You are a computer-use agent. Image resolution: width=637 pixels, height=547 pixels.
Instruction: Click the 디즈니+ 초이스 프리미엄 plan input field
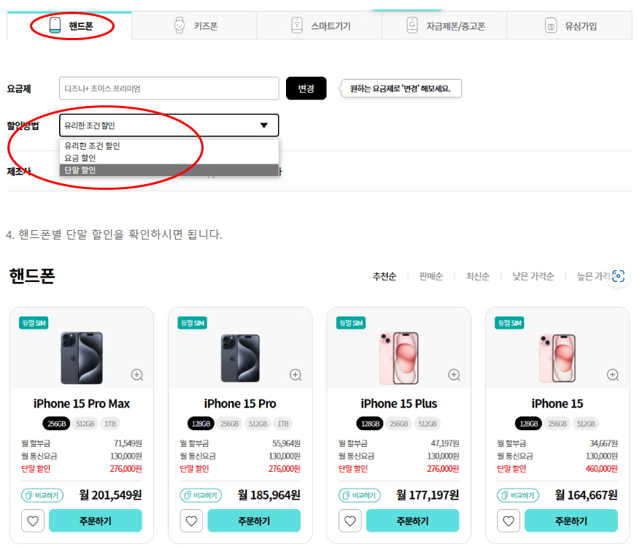pos(168,88)
